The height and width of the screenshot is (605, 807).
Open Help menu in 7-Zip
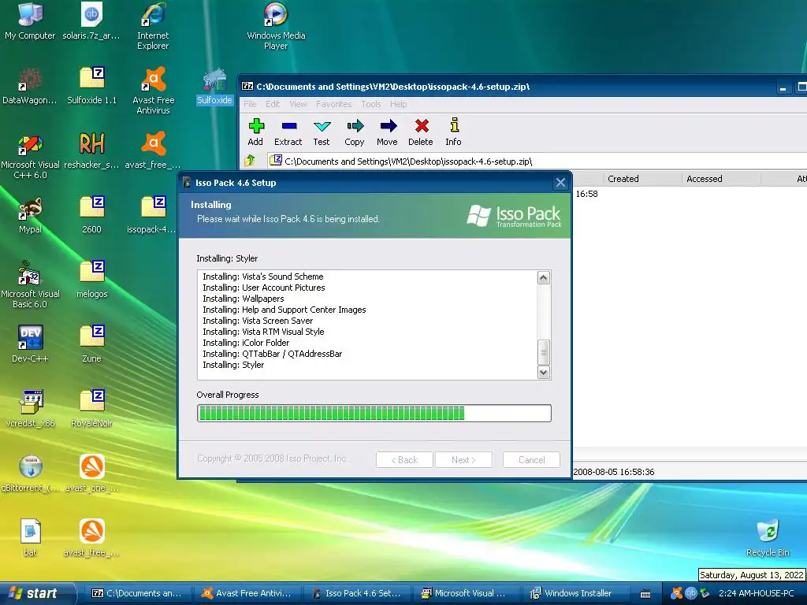click(x=398, y=104)
